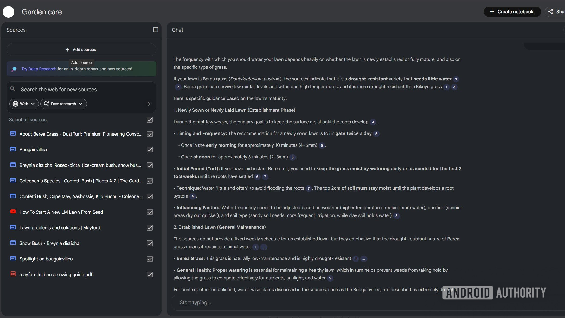Collapse the Sources panel icon

click(156, 30)
